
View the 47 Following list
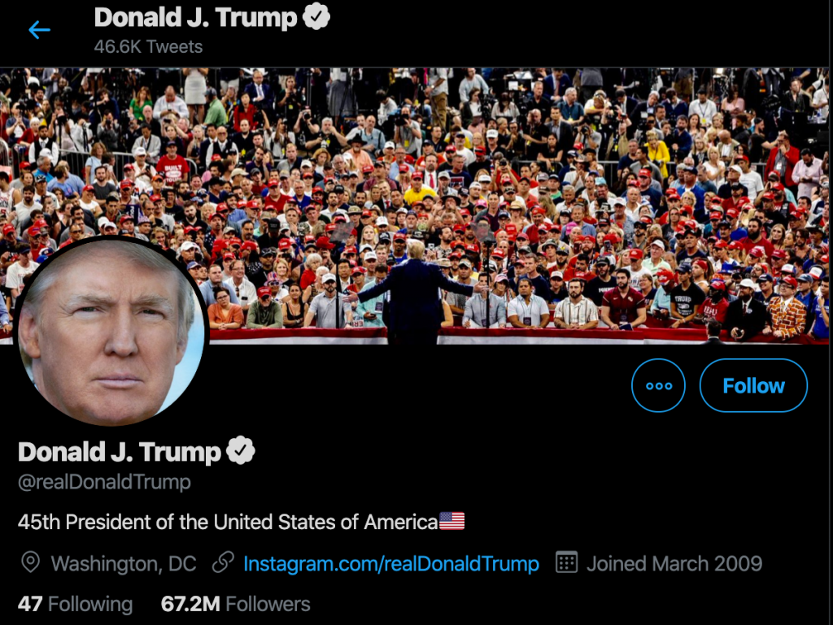click(x=75, y=604)
